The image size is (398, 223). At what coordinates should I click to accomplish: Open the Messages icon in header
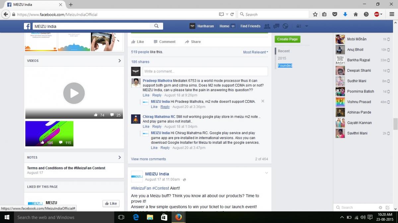[x=276, y=26]
